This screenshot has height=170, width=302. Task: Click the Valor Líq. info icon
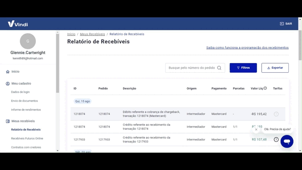tap(265, 88)
